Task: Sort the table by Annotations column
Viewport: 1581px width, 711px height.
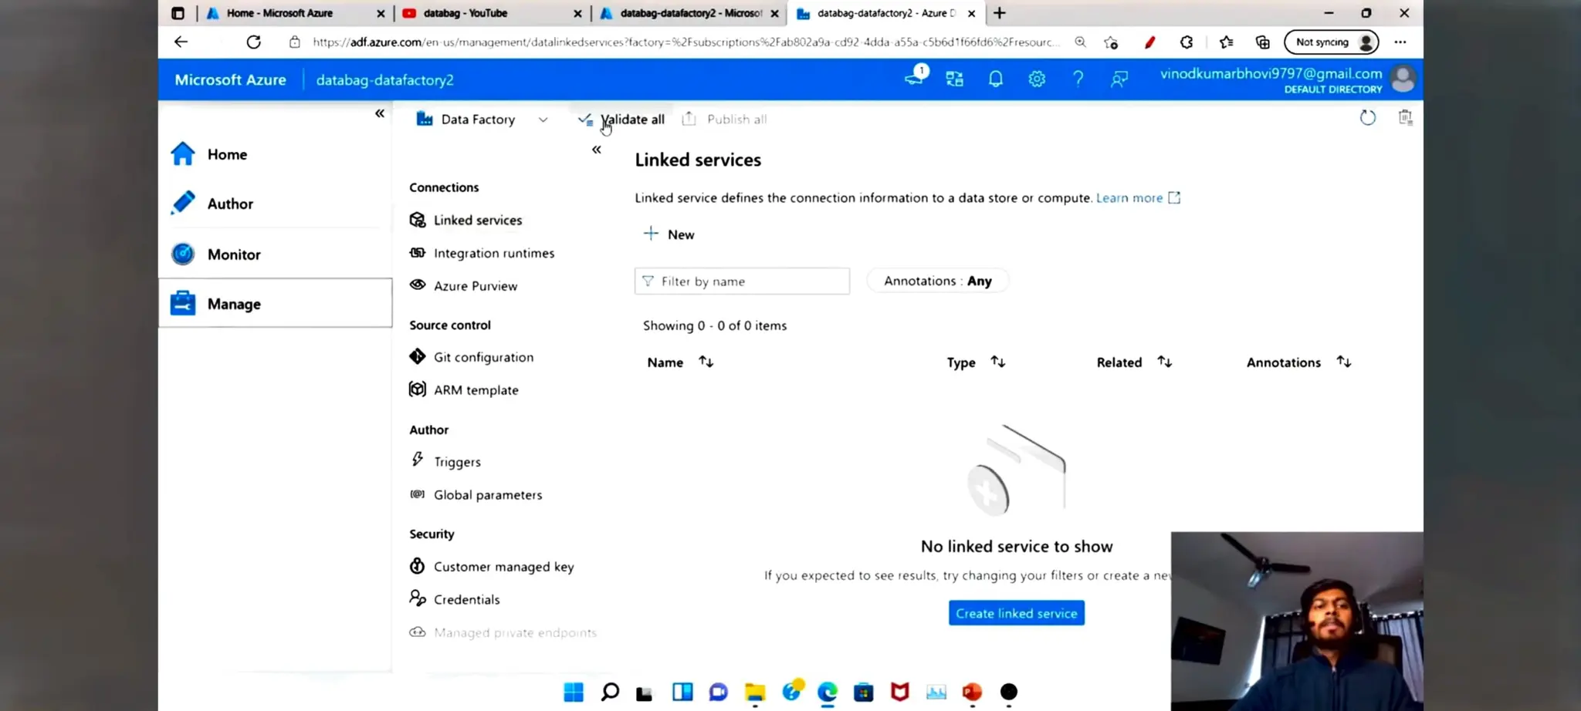Action: click(x=1298, y=362)
